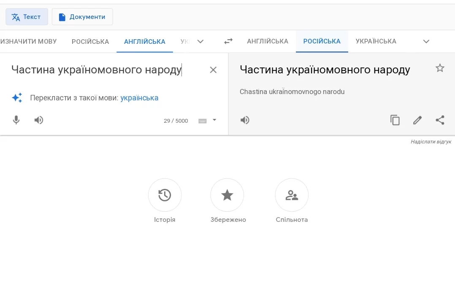The height and width of the screenshot is (291, 455).
Task: Select Англійська target language tab
Action: (x=268, y=41)
